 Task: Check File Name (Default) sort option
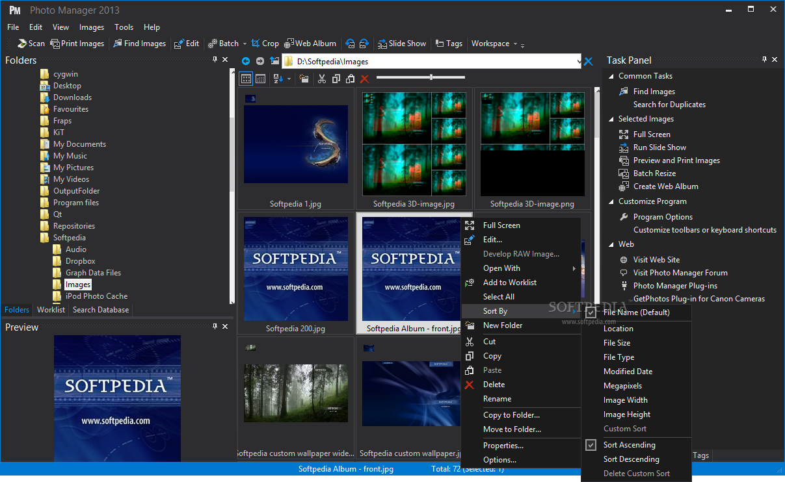coord(636,312)
